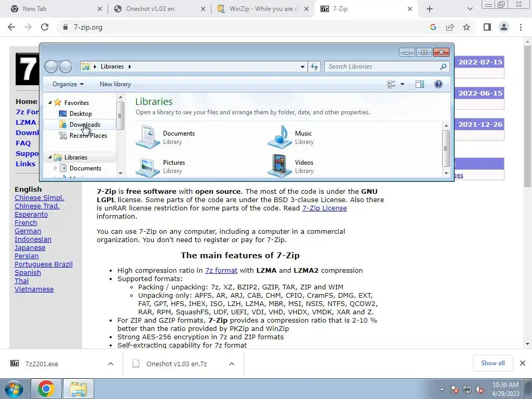This screenshot has height=399, width=532.
Task: Toggle Chrome side panel
Action: pyautogui.click(x=487, y=27)
